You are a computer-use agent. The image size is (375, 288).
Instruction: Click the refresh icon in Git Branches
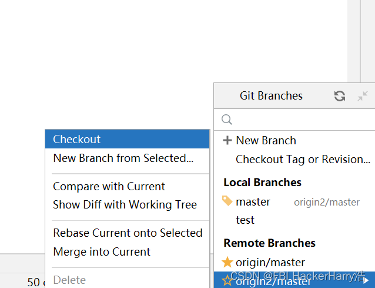[339, 96]
